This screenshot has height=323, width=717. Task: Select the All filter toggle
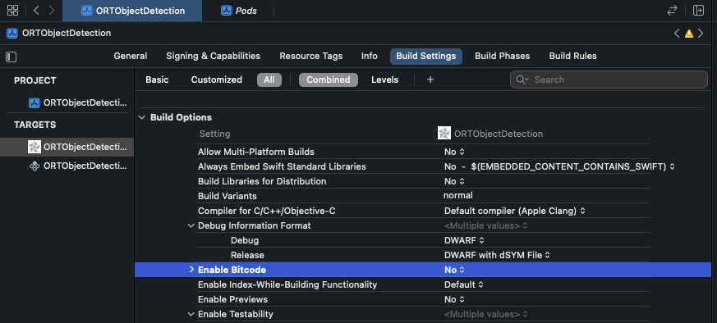click(x=269, y=80)
